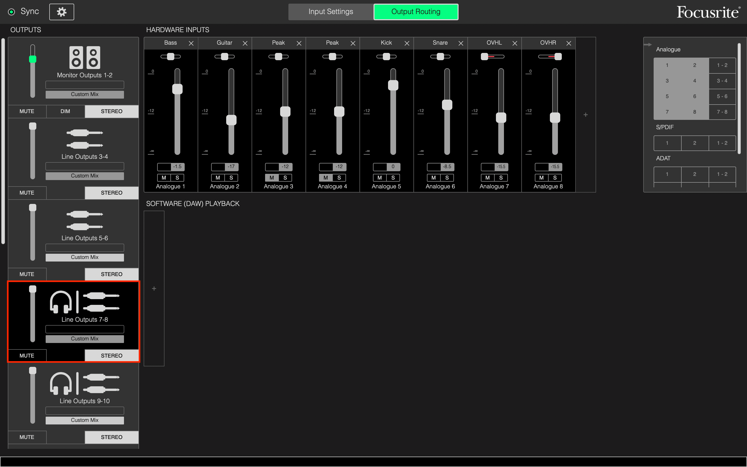The width and height of the screenshot is (747, 467).
Task: Click the OVHR pan slider knob
Action: (x=558, y=57)
